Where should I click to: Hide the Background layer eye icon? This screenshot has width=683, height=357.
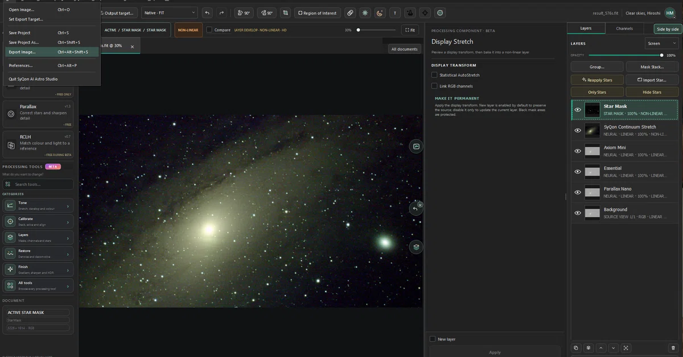pyautogui.click(x=578, y=213)
